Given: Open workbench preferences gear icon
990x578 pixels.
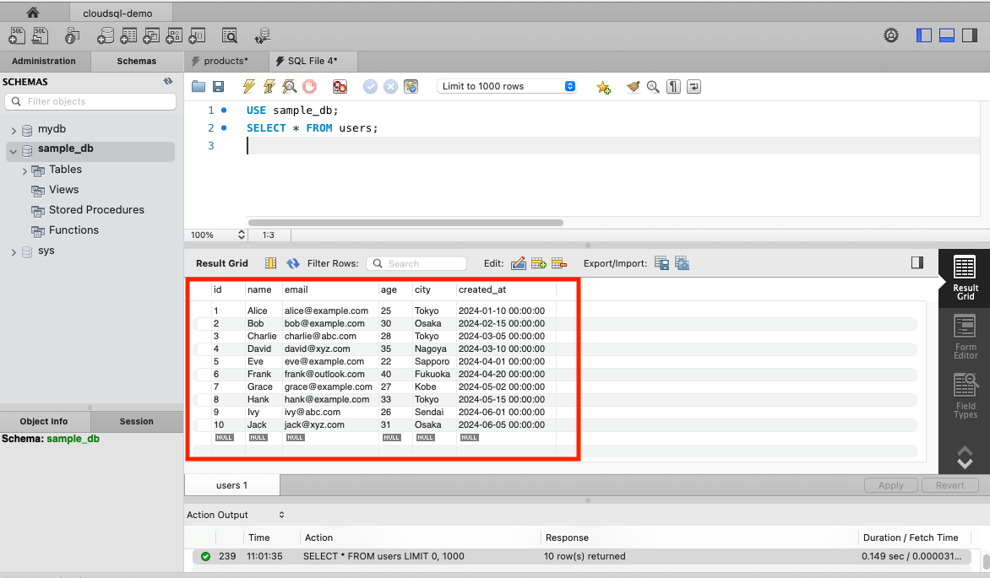Looking at the screenshot, I should 891,35.
